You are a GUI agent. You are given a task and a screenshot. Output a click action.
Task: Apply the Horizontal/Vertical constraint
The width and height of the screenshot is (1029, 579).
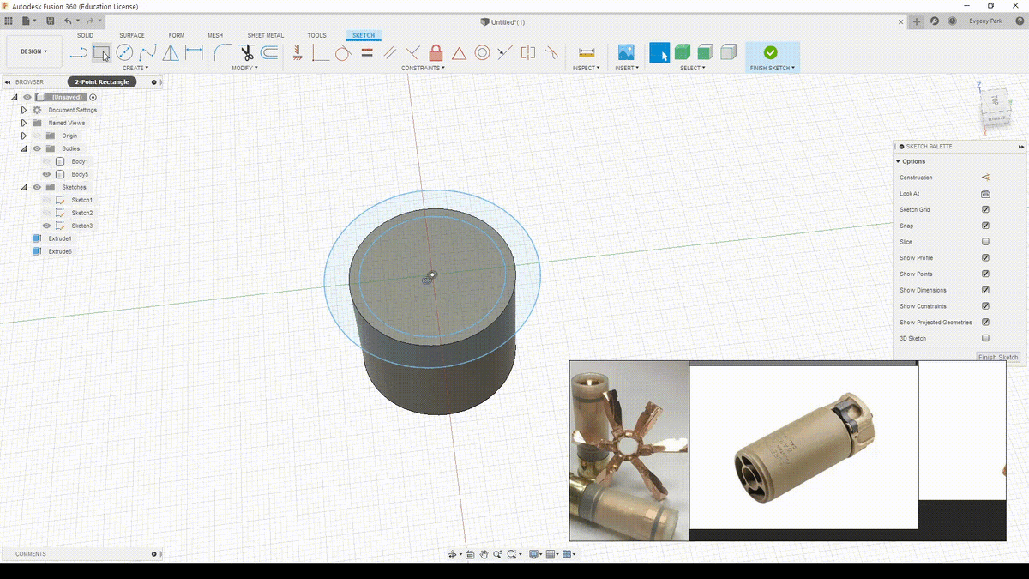(x=297, y=53)
